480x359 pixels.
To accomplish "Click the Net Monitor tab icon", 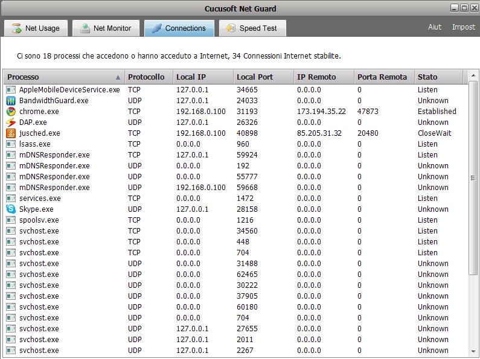I will click(x=85, y=28).
